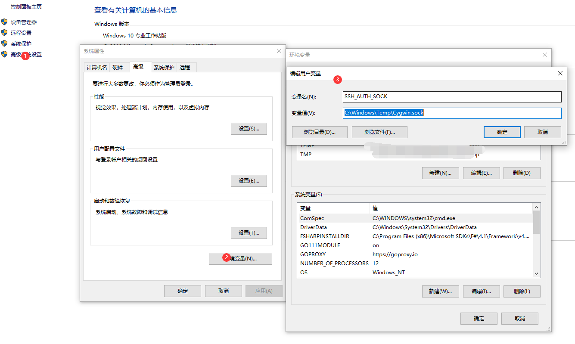Switch to 计算机名 tab
Viewport: 575px width, 344px height.
96,67
